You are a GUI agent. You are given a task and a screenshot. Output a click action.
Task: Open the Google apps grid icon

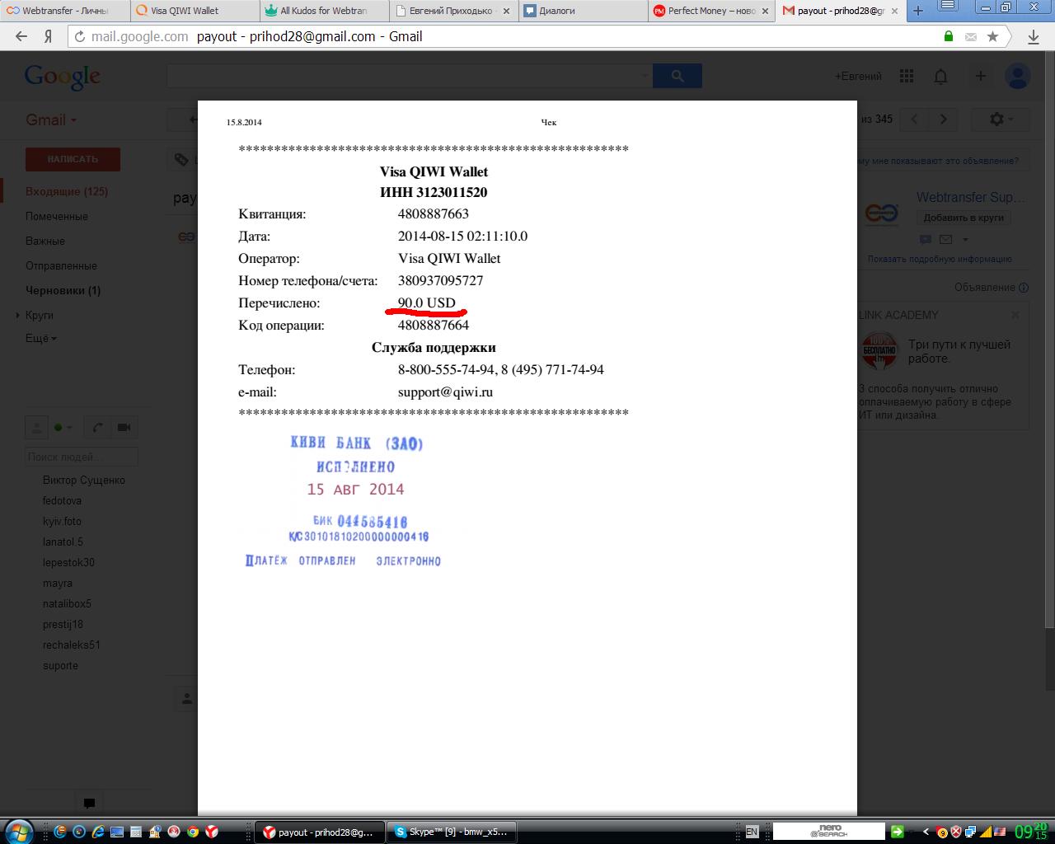[907, 76]
